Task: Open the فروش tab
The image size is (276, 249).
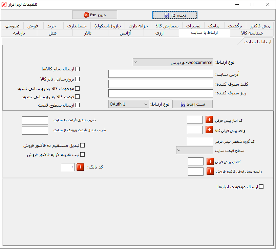Action: [x=33, y=26]
